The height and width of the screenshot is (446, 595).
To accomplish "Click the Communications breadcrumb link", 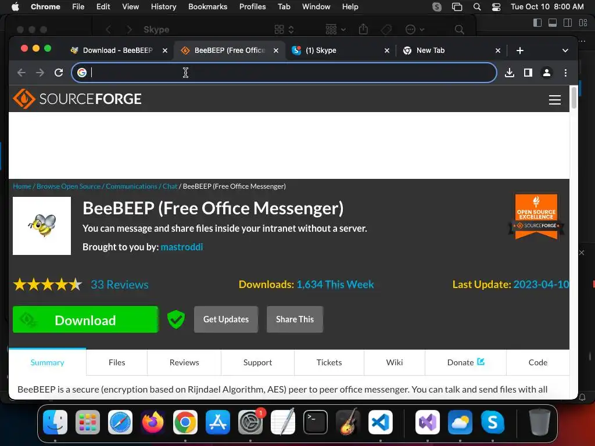I will (131, 186).
